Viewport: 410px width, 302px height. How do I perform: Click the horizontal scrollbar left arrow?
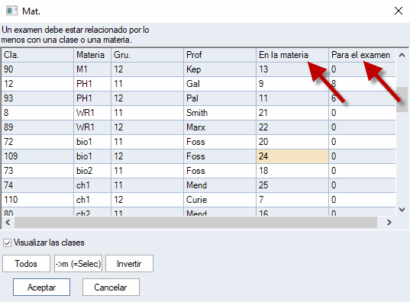[x=8, y=223]
